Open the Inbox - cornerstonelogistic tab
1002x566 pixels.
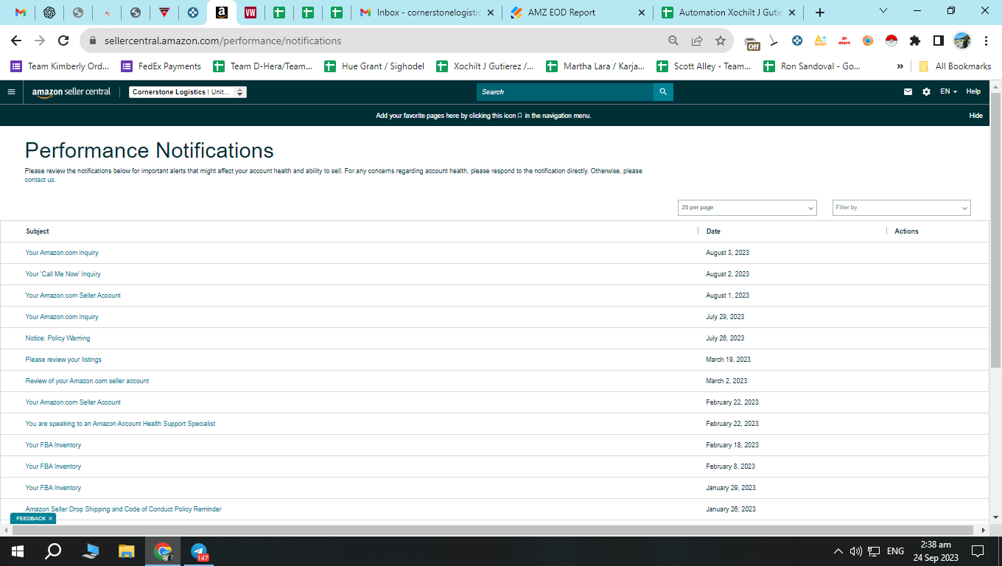coord(427,13)
